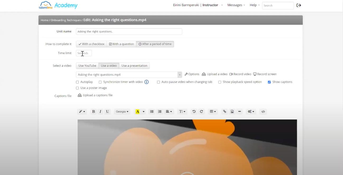This screenshot has width=343, height=175.
Task: Click Upload a captions file
Action: (x=95, y=95)
